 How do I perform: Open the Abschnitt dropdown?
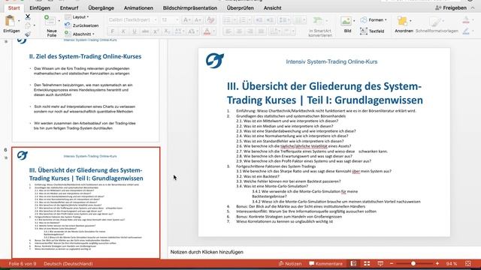[x=80, y=34]
